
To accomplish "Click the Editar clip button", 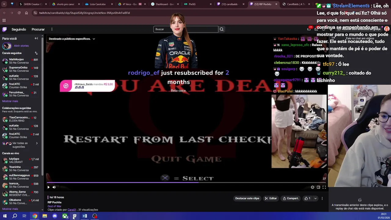I will point(271,198).
